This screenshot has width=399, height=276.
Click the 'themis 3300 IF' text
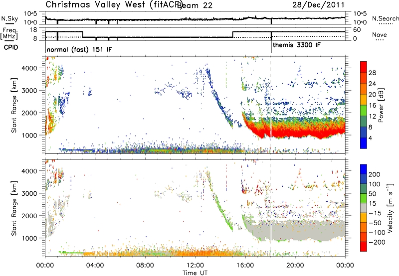pos(297,45)
